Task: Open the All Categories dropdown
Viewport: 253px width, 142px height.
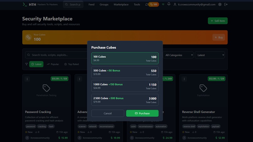Action: pos(179,55)
